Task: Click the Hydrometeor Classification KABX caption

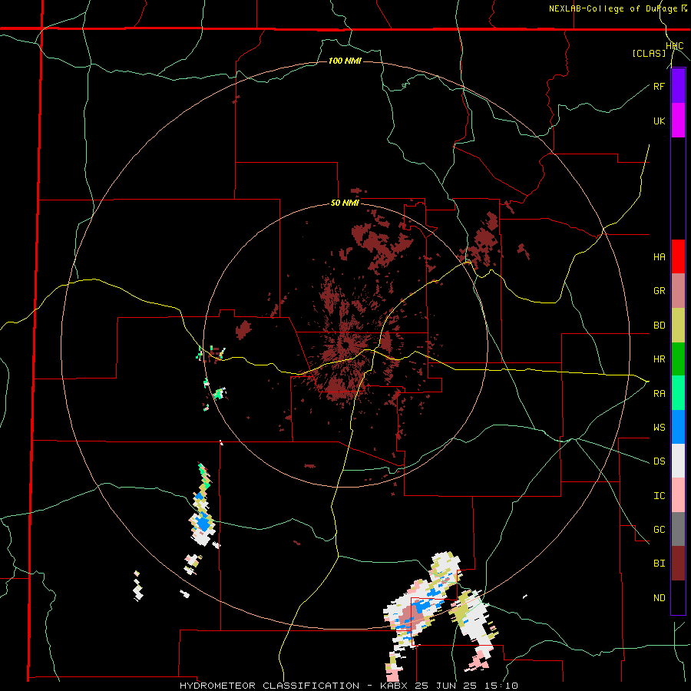Action: (x=349, y=686)
